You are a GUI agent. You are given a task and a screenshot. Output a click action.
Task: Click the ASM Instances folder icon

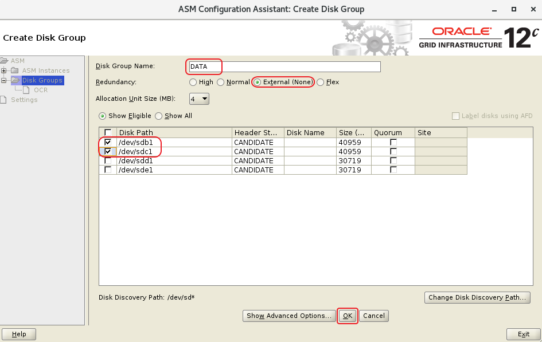(15, 71)
